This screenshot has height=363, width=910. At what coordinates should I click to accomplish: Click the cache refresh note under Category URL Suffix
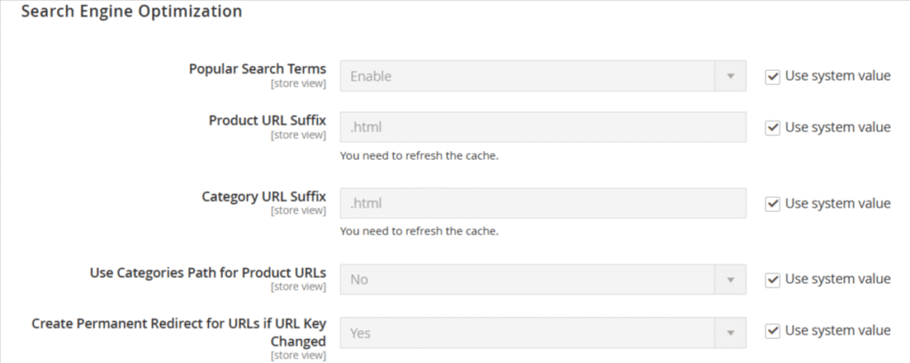point(419,232)
